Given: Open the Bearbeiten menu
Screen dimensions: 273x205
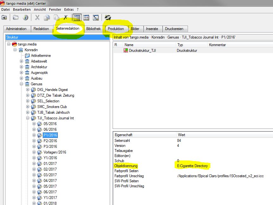Looking at the screenshot, I should (x=22, y=9).
